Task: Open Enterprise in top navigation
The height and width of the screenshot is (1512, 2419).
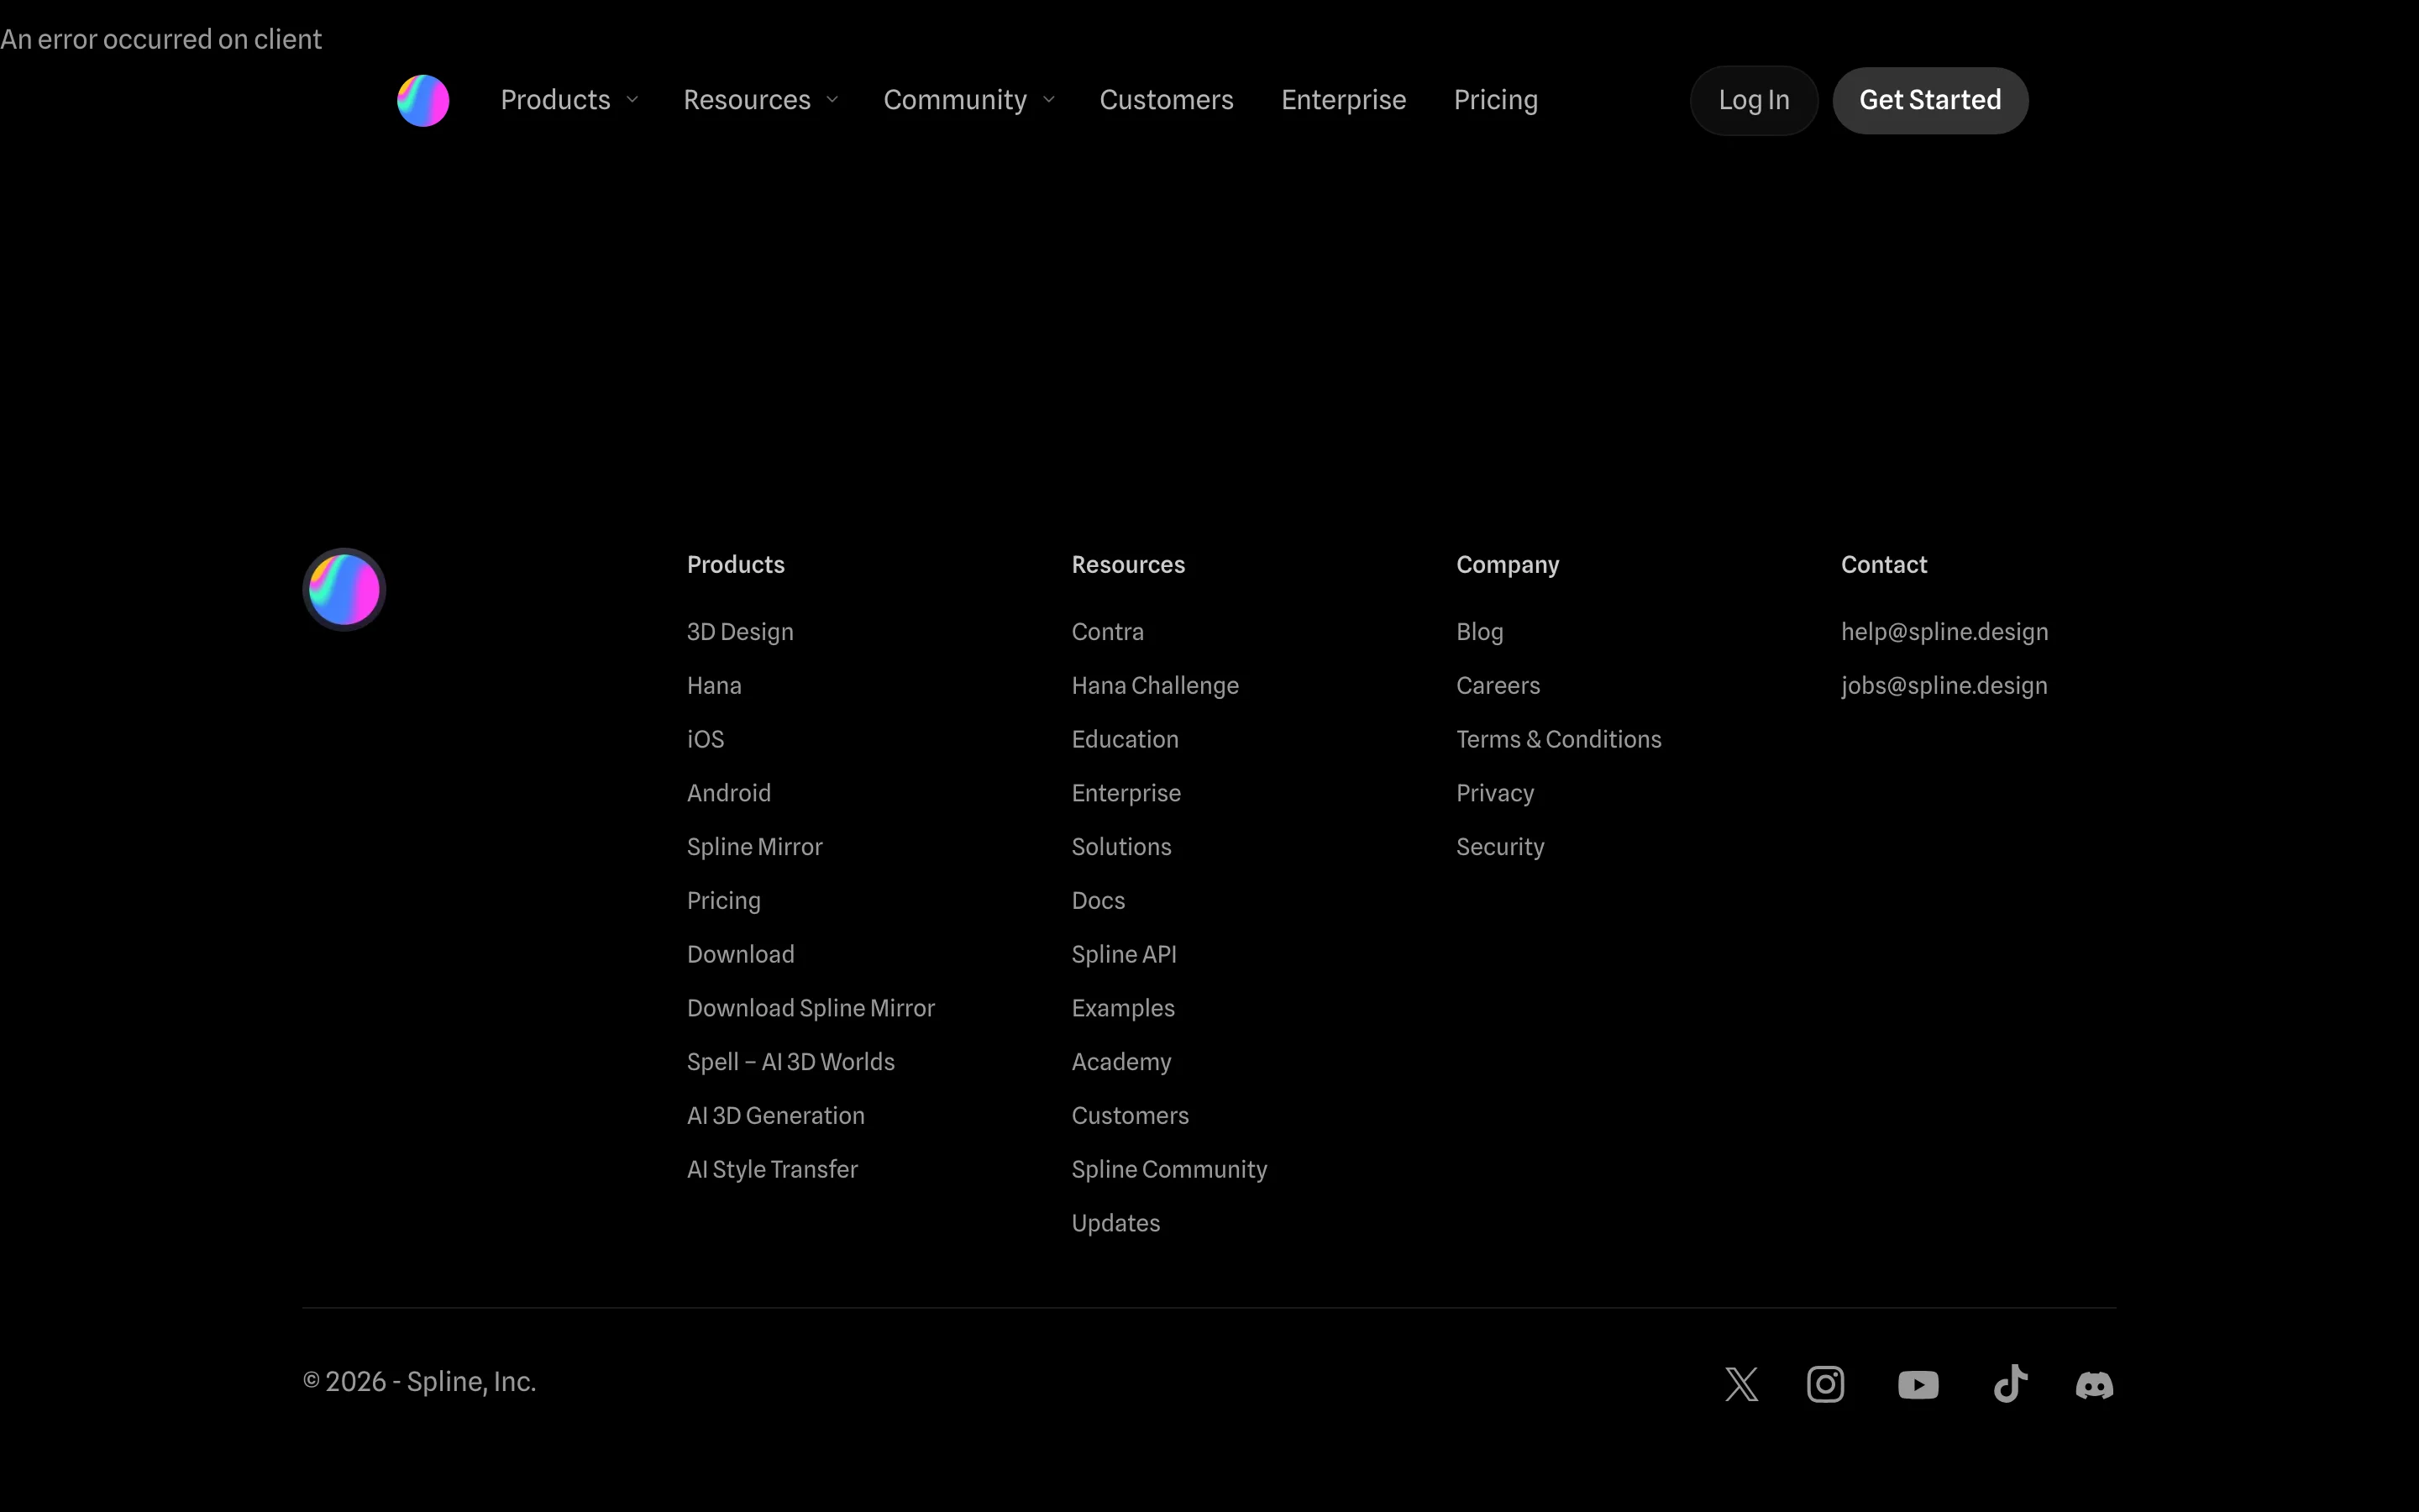Action: tap(1342, 100)
